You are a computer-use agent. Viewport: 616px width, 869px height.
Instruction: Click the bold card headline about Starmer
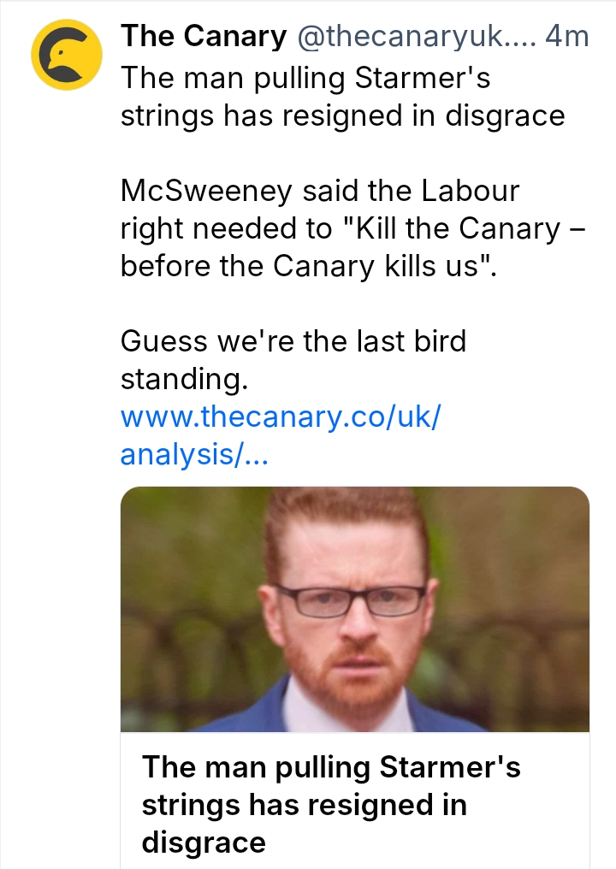pyautogui.click(x=332, y=804)
